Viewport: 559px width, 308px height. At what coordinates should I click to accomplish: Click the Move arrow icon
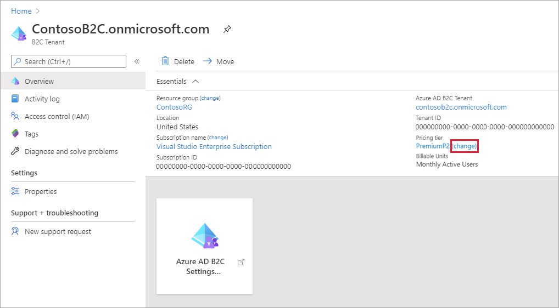[208, 61]
